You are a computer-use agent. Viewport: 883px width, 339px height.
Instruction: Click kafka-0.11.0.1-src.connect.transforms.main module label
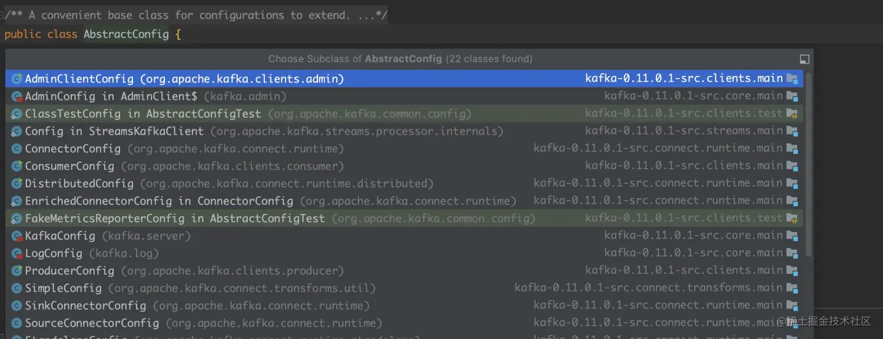click(x=649, y=288)
